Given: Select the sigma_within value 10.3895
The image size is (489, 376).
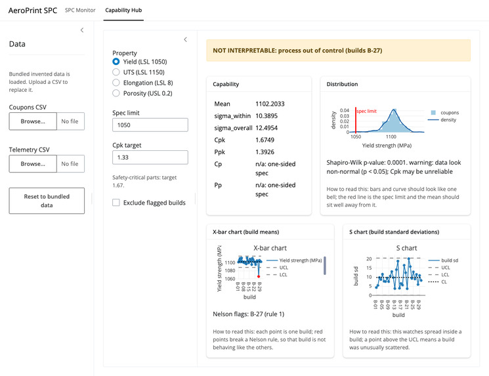Looking at the screenshot, I should [266, 116].
